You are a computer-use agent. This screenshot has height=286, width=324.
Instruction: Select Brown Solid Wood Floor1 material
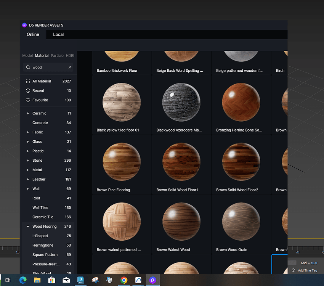coord(181,165)
